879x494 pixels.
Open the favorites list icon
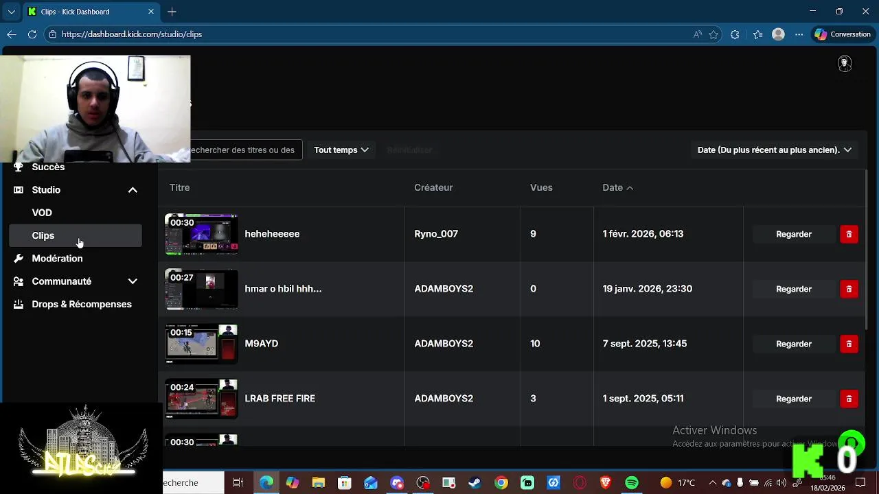pos(757,34)
